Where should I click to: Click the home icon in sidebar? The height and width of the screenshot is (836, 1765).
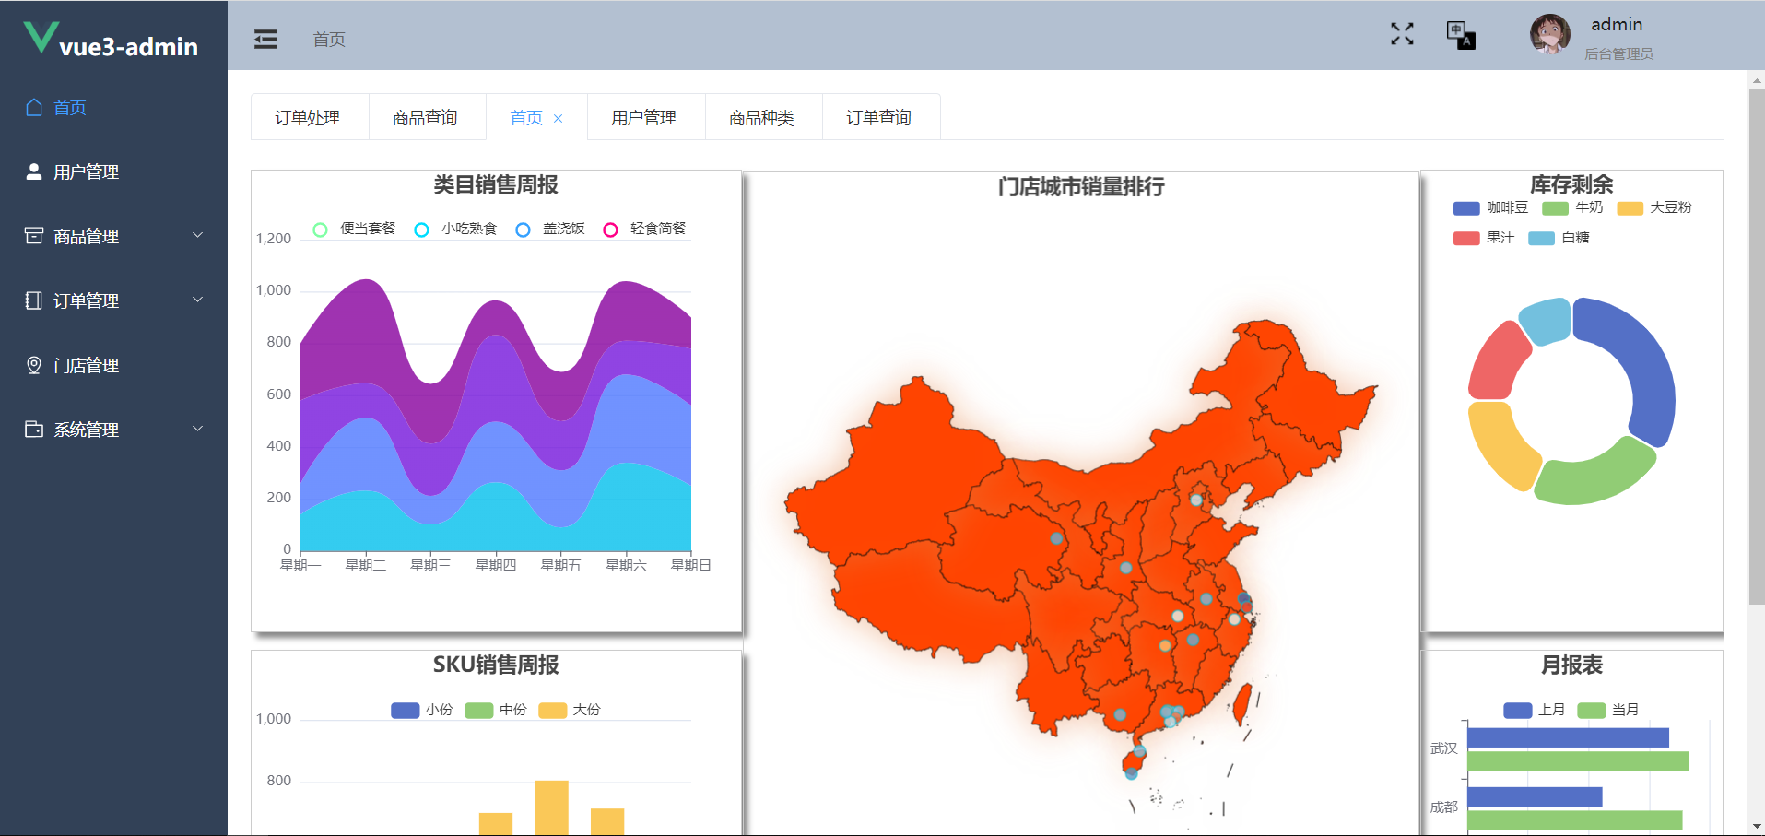point(34,107)
